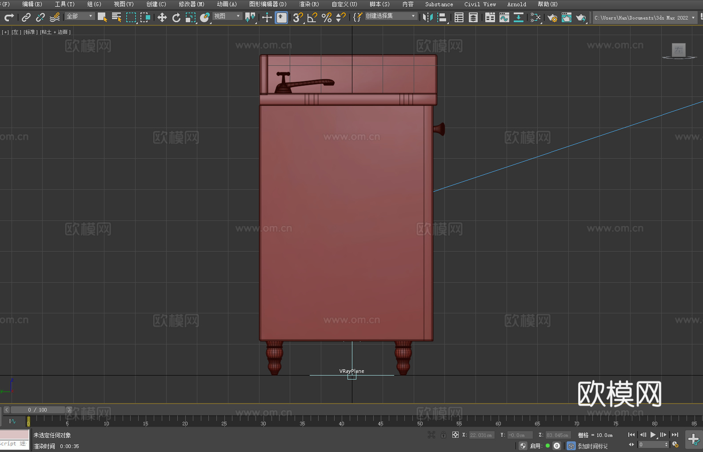703x452 pixels.
Task: Open the Arnold menu
Action: pyautogui.click(x=517, y=4)
